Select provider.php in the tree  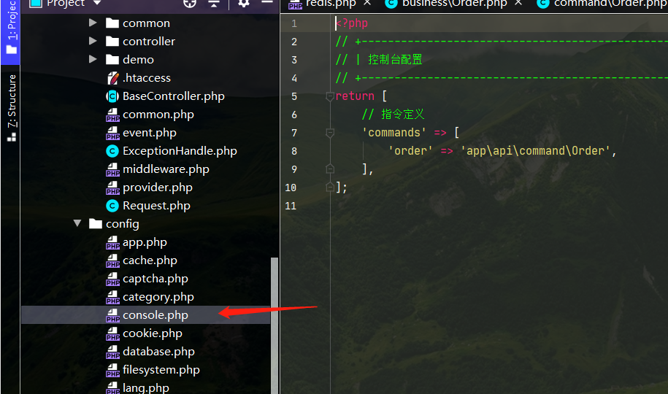click(158, 188)
